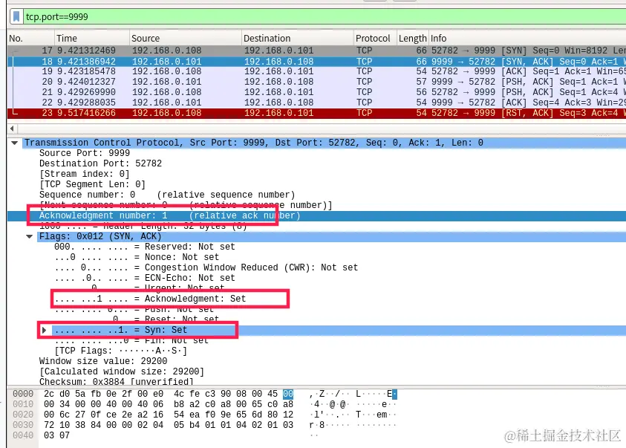Image resolution: width=626 pixels, height=448 pixels.
Task: Select packet 19 ACK row
Action: click(316, 71)
